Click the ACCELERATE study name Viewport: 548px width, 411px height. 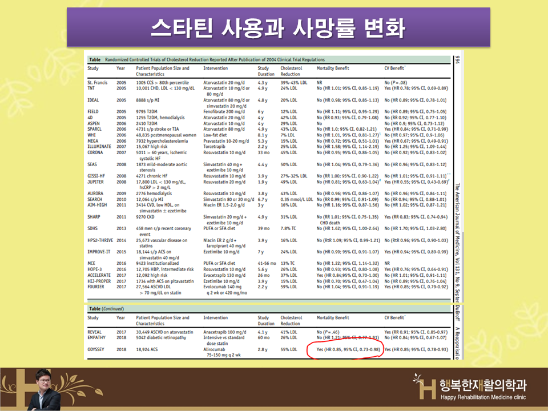(x=99, y=275)
